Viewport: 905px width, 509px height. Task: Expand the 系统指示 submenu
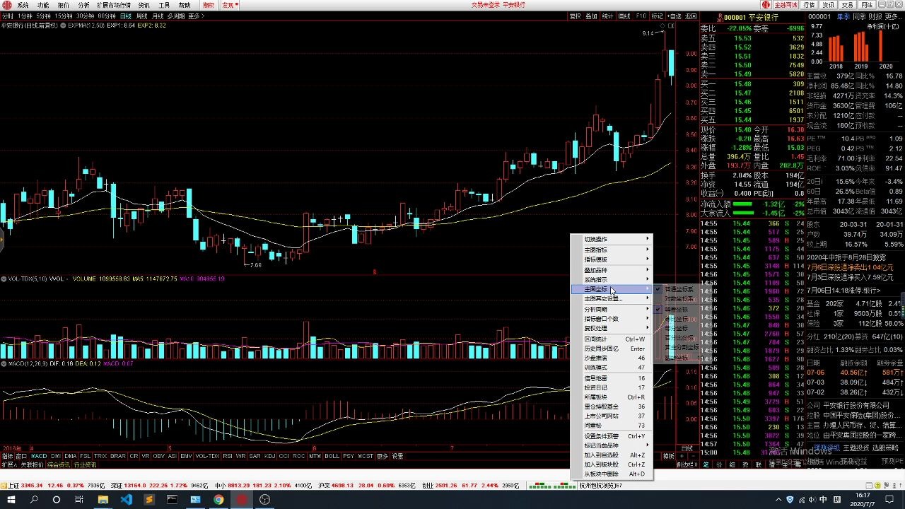click(x=612, y=280)
